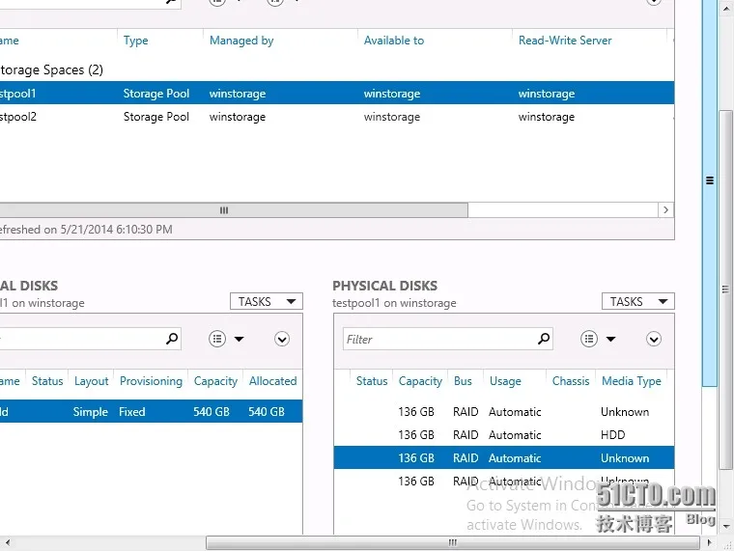Viewport: 734px width, 551px height.
Task: Click bottom window horizontal scrollbar thumb
Action: coord(453,542)
